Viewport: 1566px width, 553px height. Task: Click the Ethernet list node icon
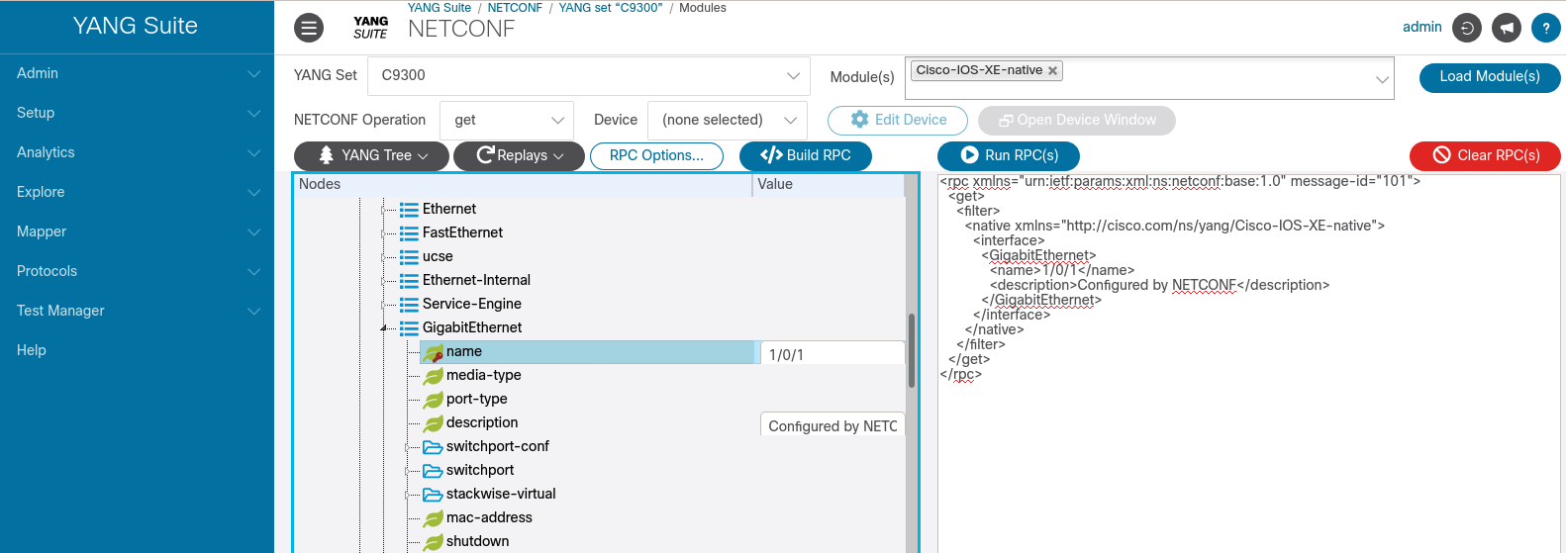point(409,209)
